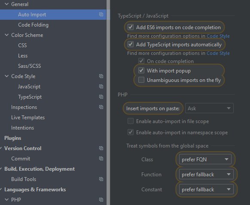
Task: Open Build, Execution, Deployment section
Action: 40,169
